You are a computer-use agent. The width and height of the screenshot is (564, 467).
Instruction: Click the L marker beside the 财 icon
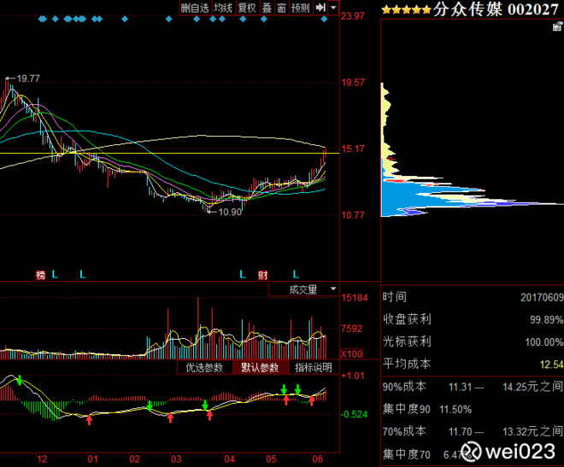[243, 275]
